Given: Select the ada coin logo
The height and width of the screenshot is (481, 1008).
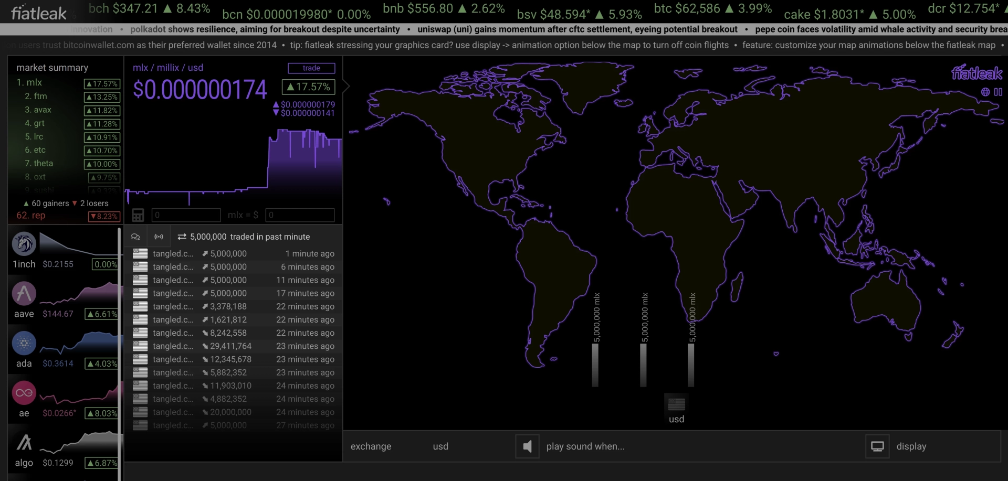Looking at the screenshot, I should click(24, 343).
